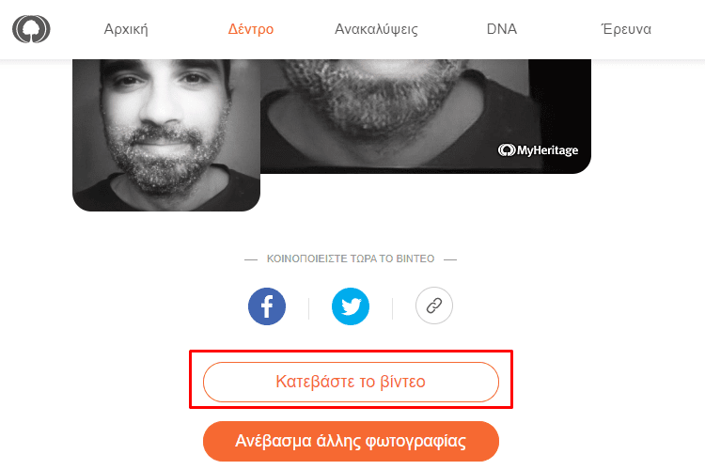Click the MyHeritage watermark on the video

coord(538,150)
